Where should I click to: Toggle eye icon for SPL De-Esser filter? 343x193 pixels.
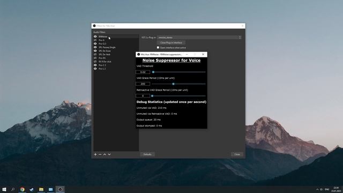tap(95, 51)
